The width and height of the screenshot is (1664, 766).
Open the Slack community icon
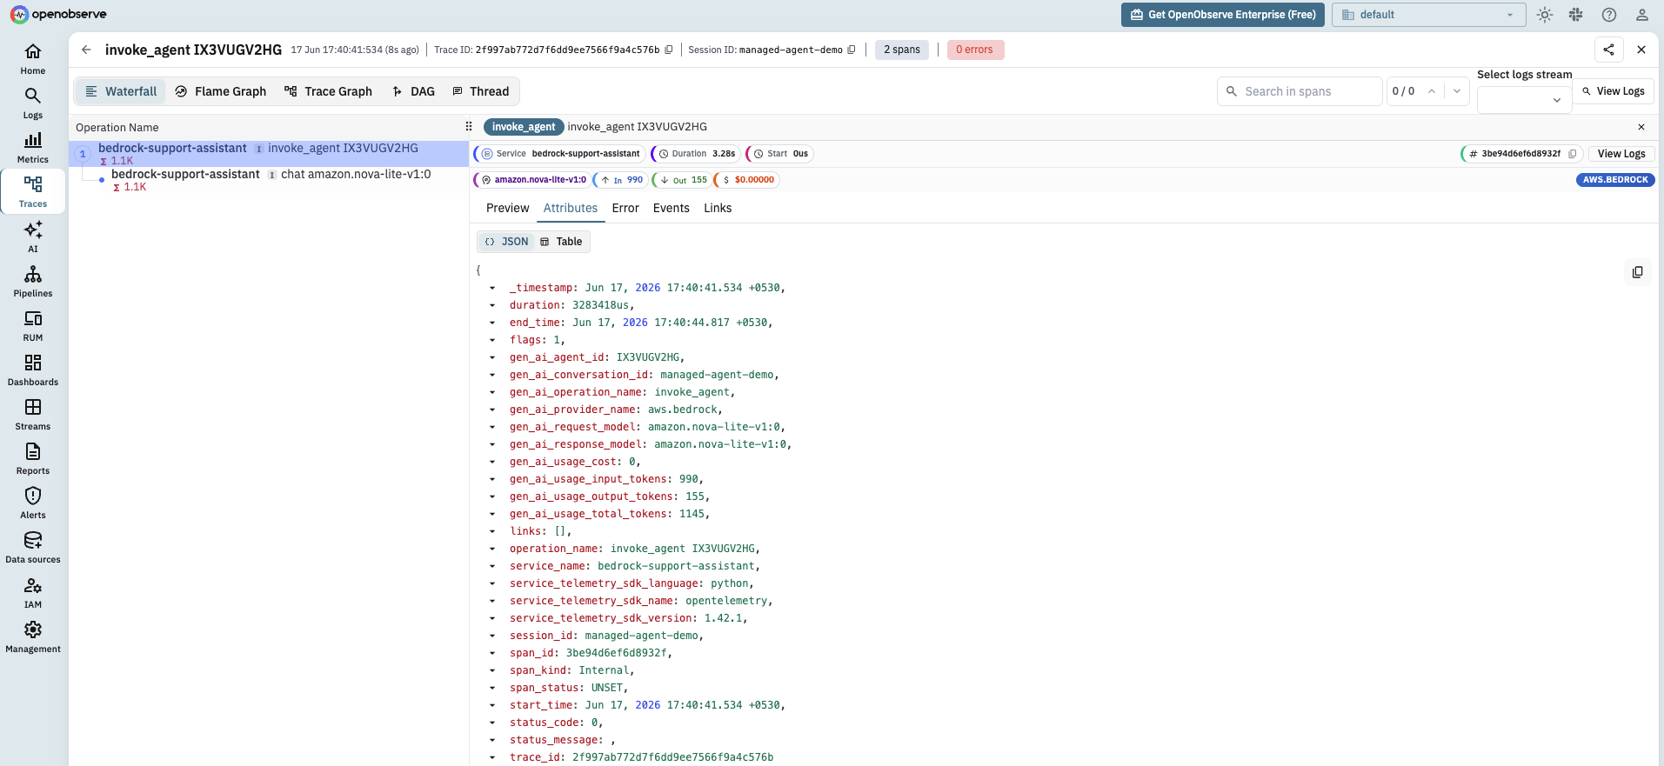pyautogui.click(x=1575, y=15)
